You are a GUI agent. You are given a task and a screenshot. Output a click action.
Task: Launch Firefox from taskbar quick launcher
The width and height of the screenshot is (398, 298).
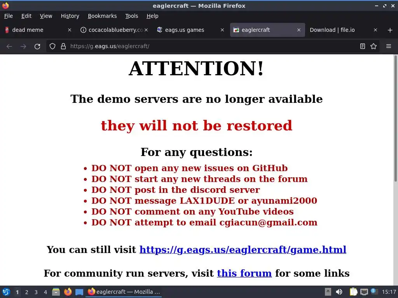[68, 292]
